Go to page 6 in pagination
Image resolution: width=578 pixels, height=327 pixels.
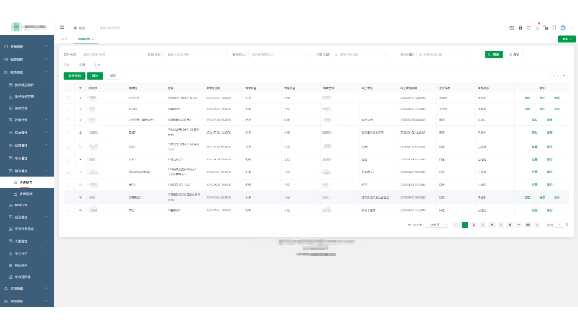510,224
